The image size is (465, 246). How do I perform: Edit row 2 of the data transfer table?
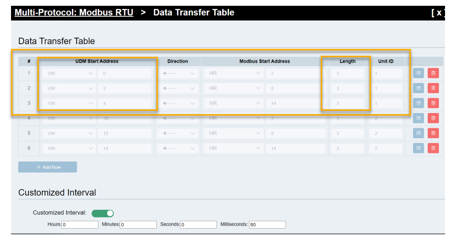418,88
